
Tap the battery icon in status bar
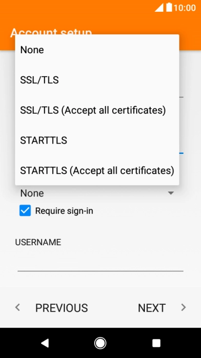[169, 7]
